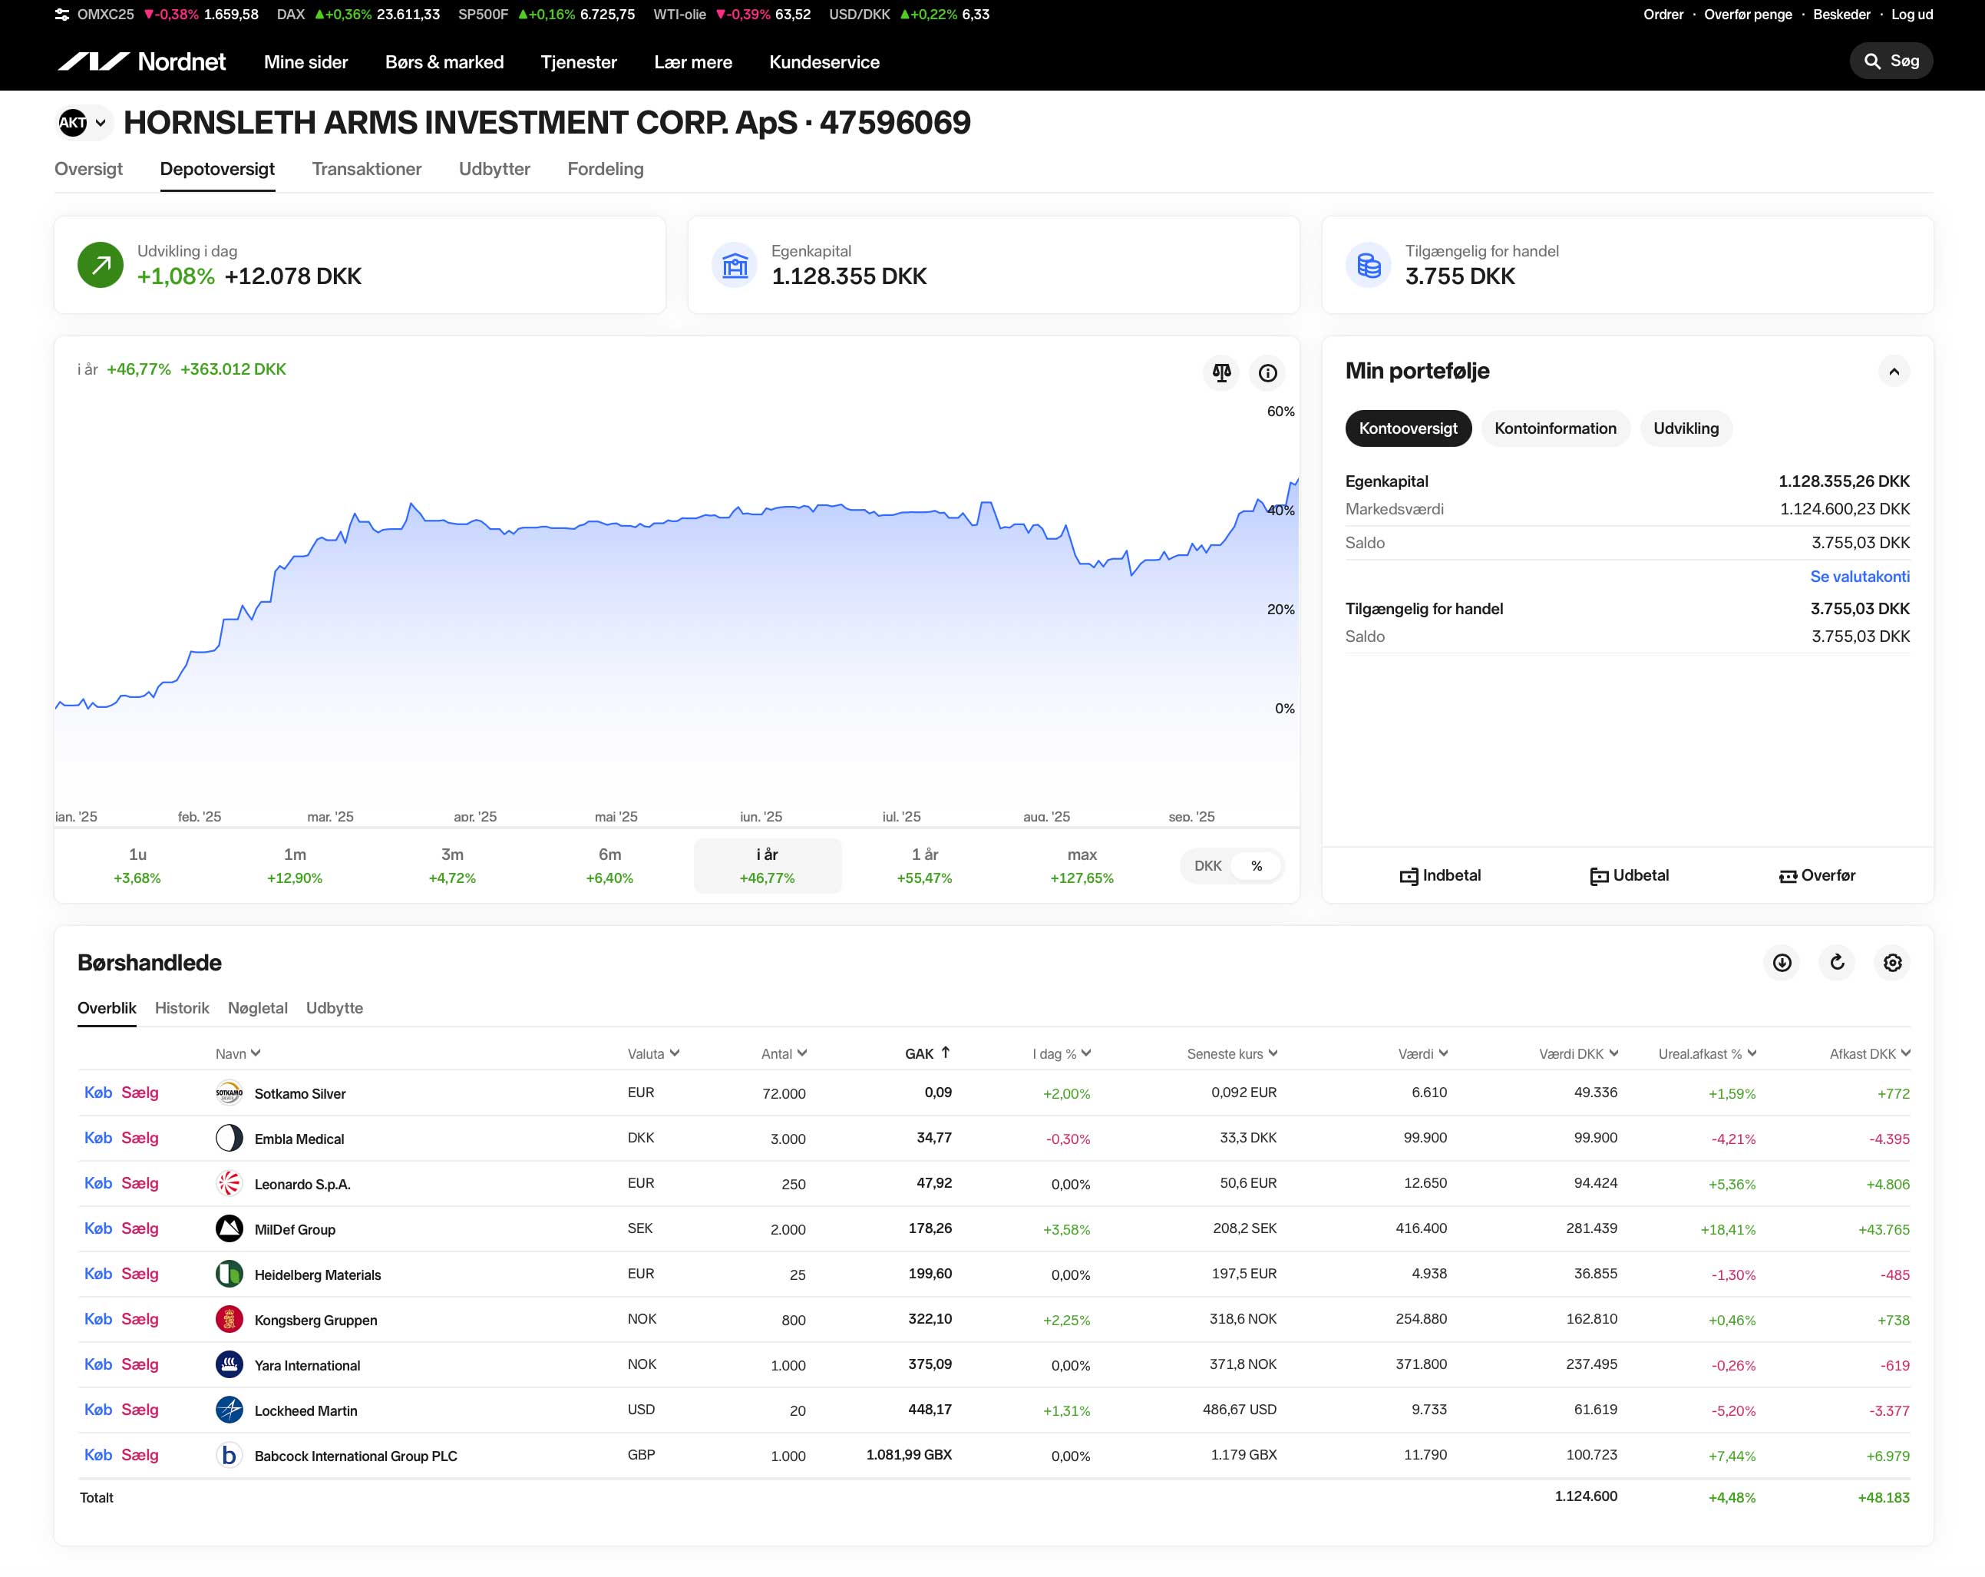The height and width of the screenshot is (1577, 1985).
Task: Switch to the Transaktioner tab
Action: click(366, 169)
